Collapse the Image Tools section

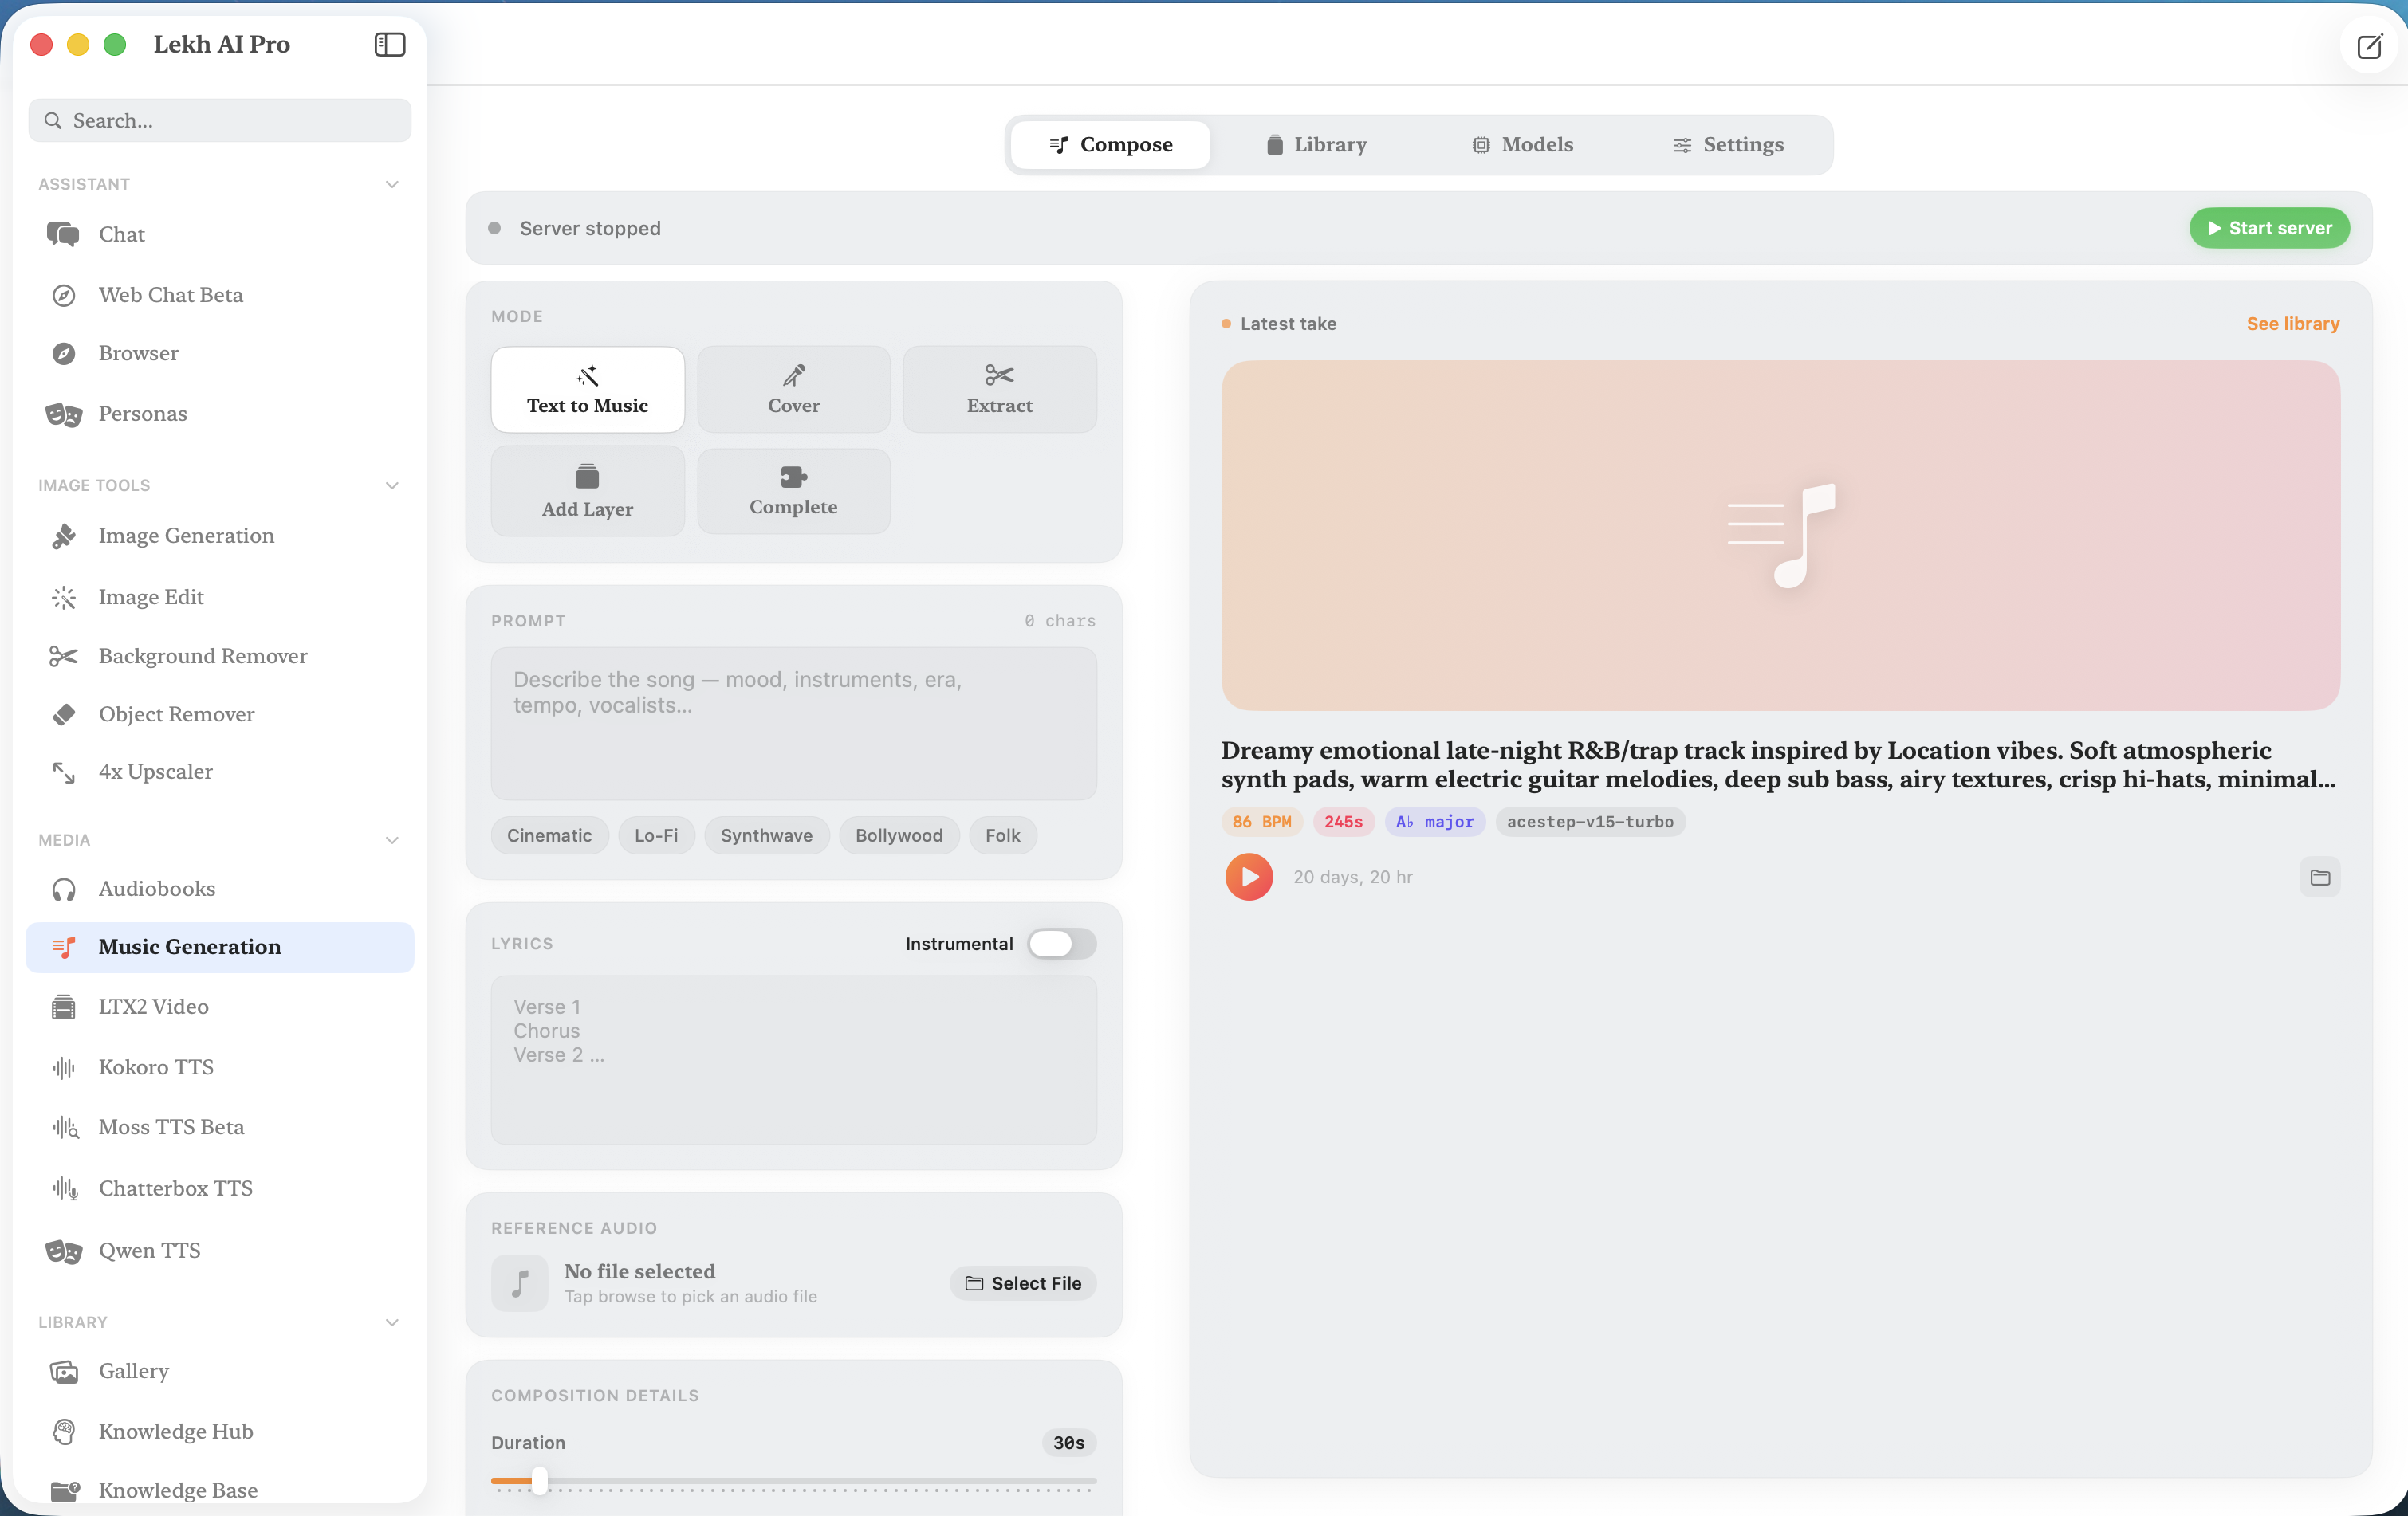(392, 485)
